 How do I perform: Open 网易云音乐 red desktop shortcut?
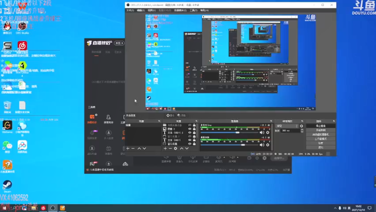pos(22,46)
